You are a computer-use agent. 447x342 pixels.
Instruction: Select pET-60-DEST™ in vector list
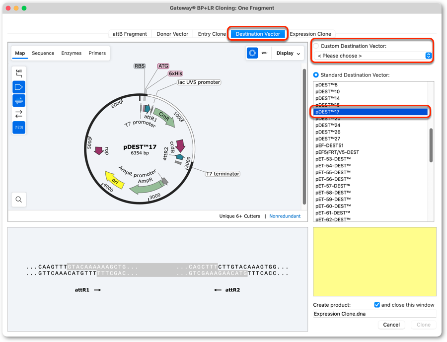371,206
